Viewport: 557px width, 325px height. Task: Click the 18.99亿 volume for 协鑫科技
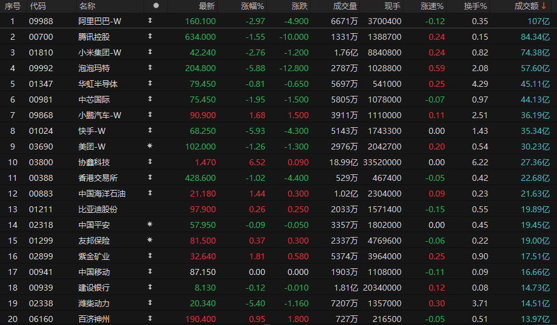click(344, 162)
